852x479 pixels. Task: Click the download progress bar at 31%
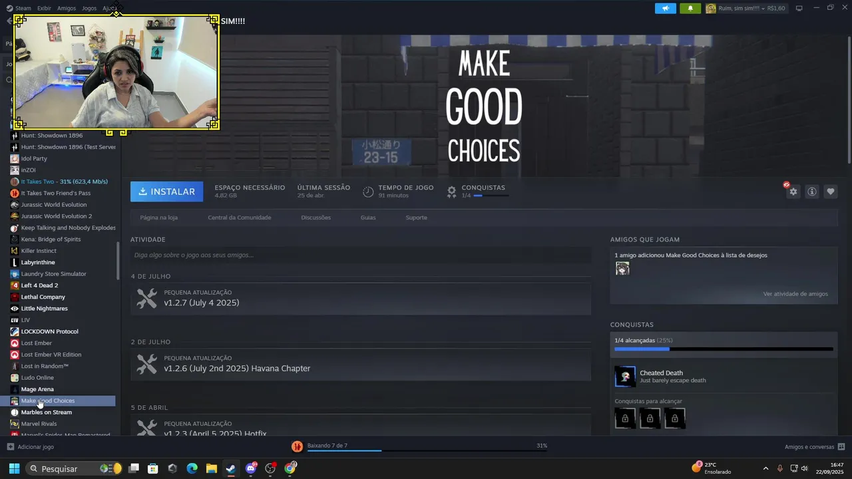tap(427, 450)
